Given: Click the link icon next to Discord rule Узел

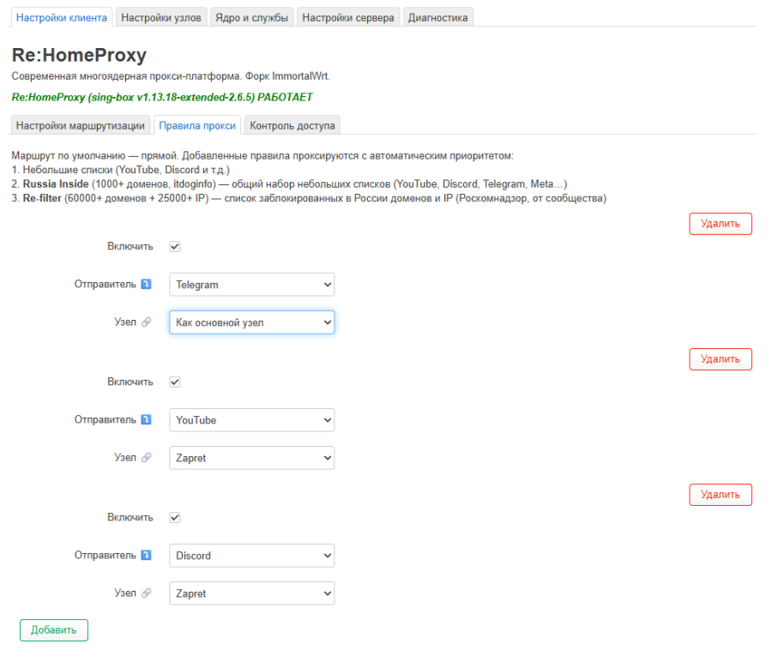Looking at the screenshot, I should (x=146, y=593).
